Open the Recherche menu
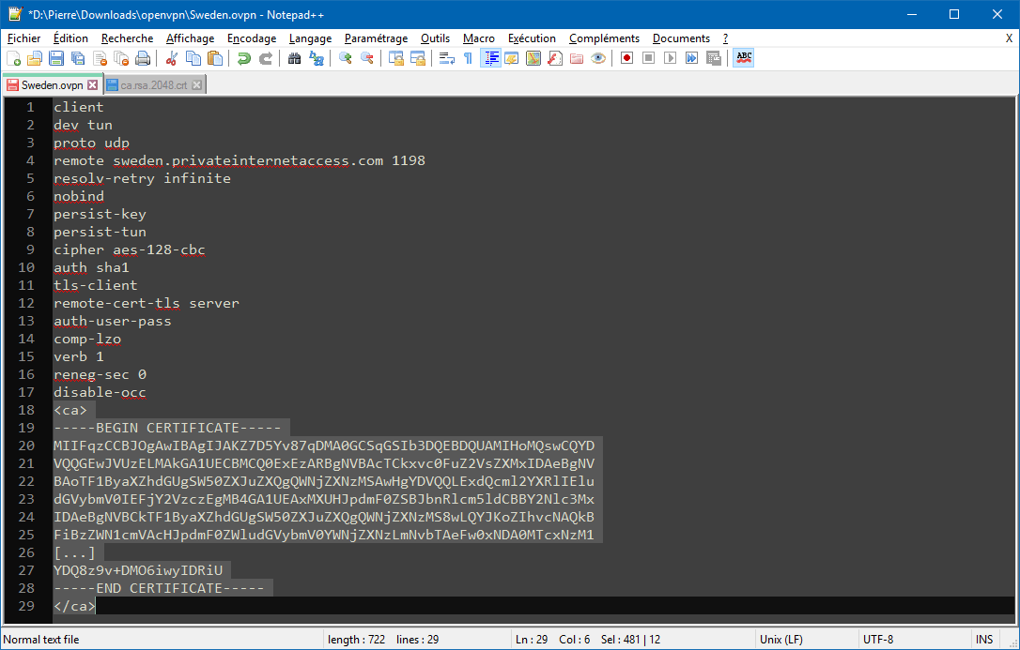Viewport: 1020px width, 650px height. [x=128, y=38]
